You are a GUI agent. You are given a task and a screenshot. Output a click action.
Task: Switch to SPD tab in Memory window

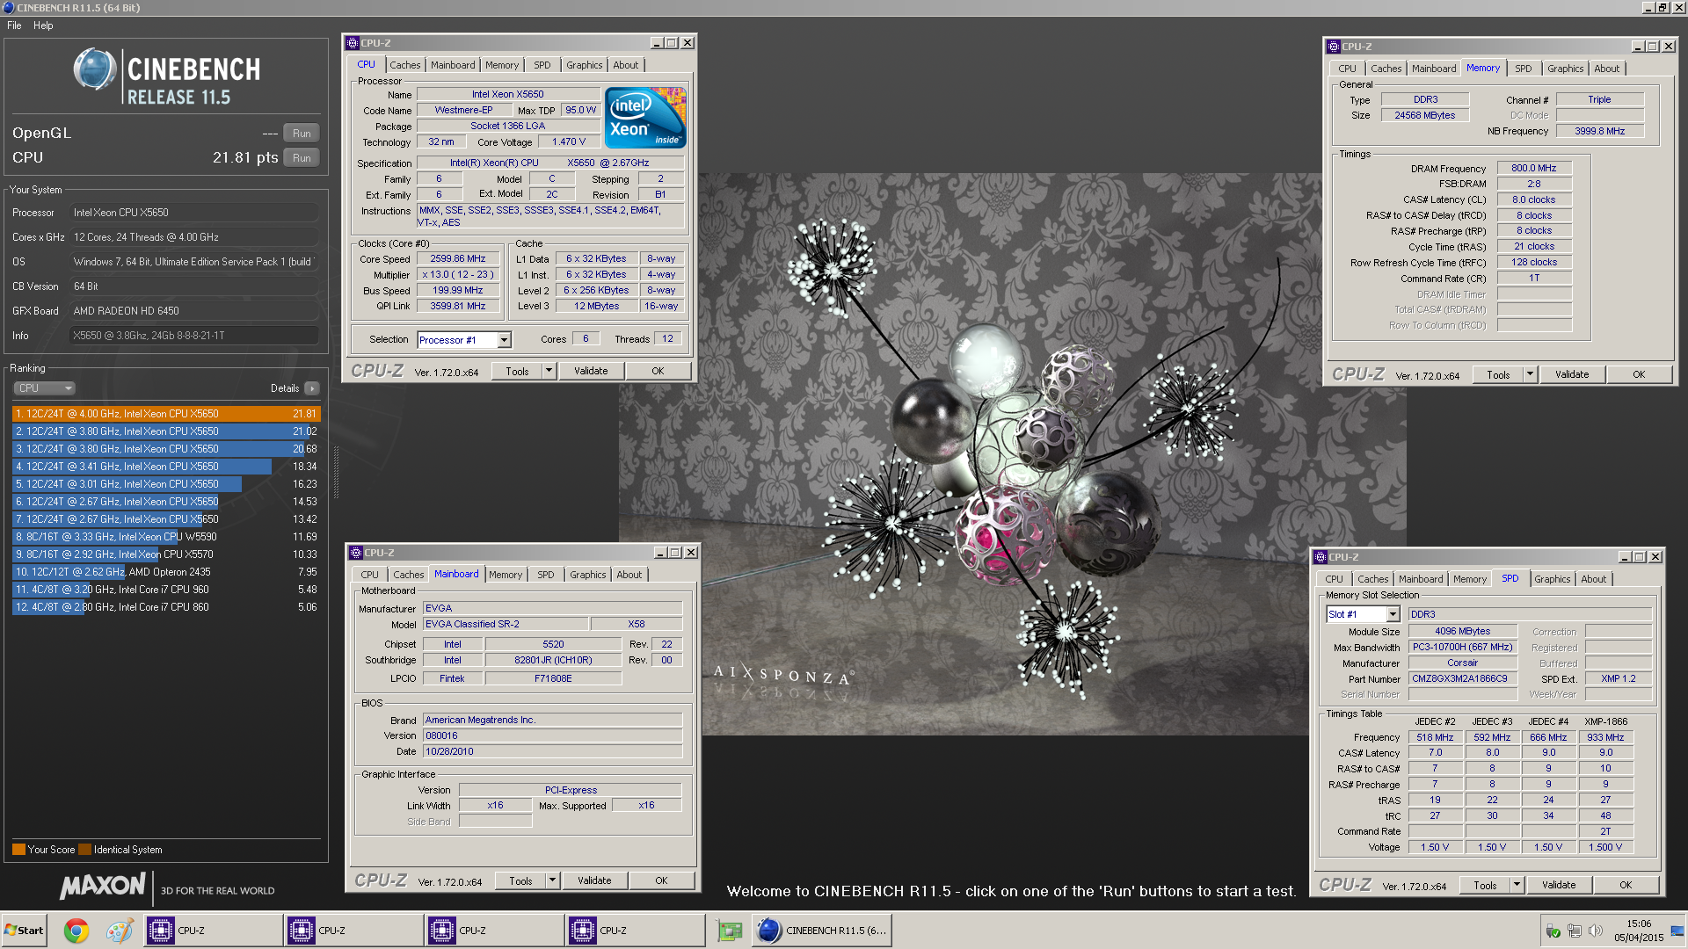pyautogui.click(x=1524, y=69)
